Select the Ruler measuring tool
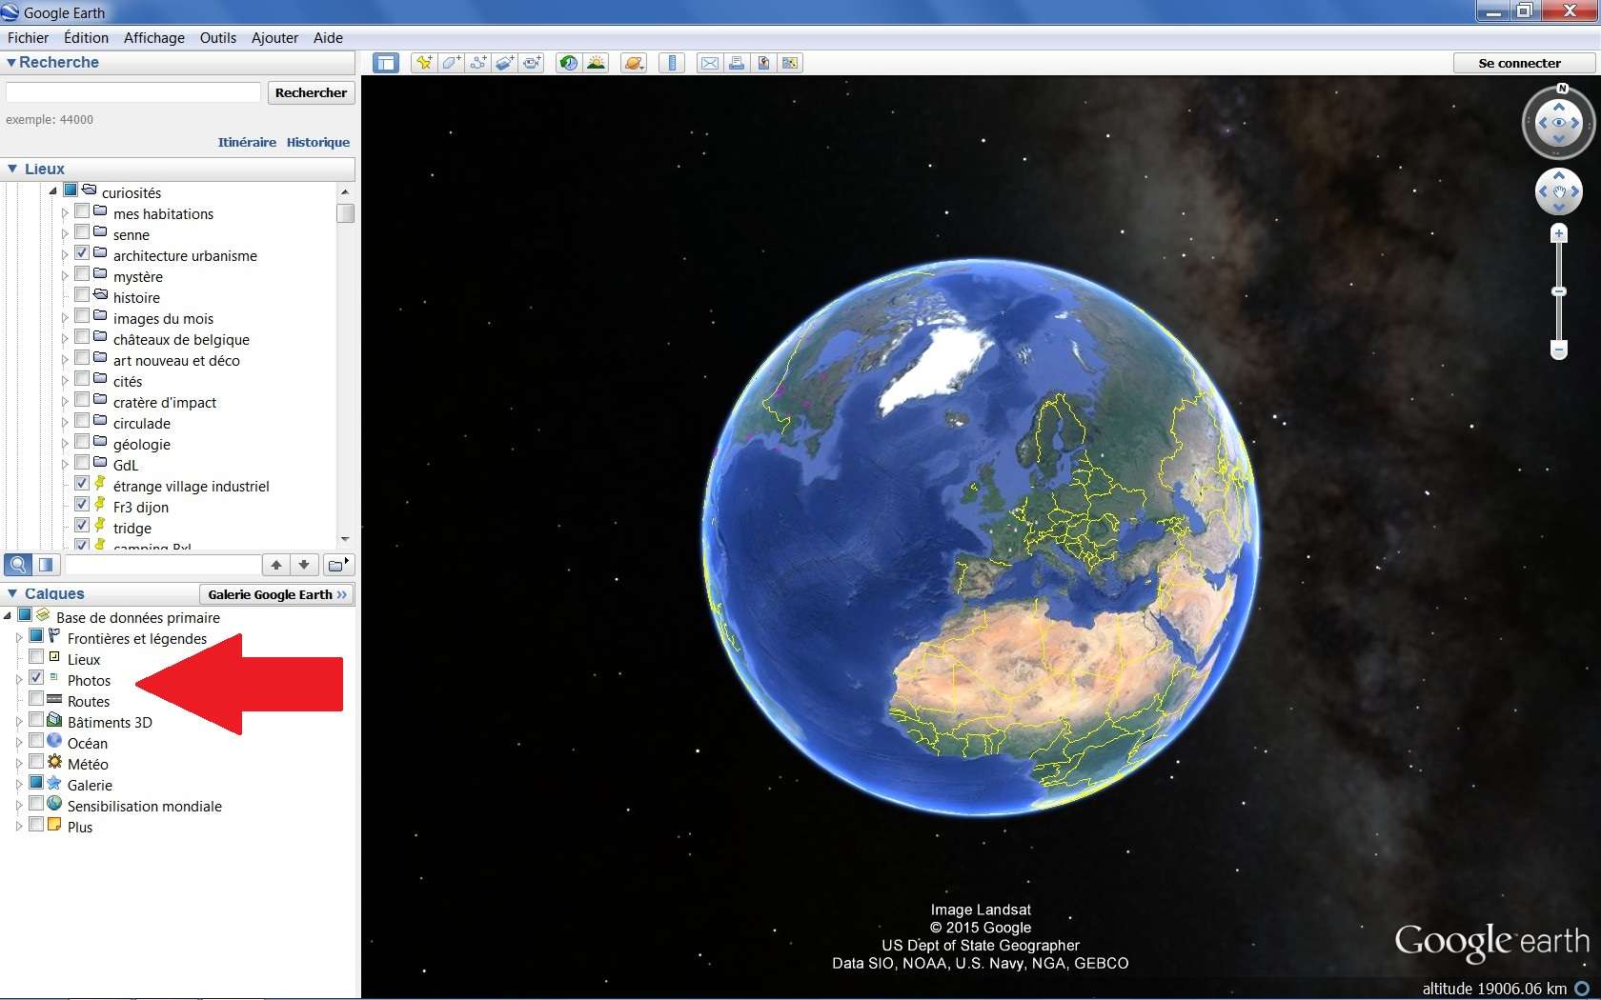The height and width of the screenshot is (1000, 1601). (x=672, y=63)
